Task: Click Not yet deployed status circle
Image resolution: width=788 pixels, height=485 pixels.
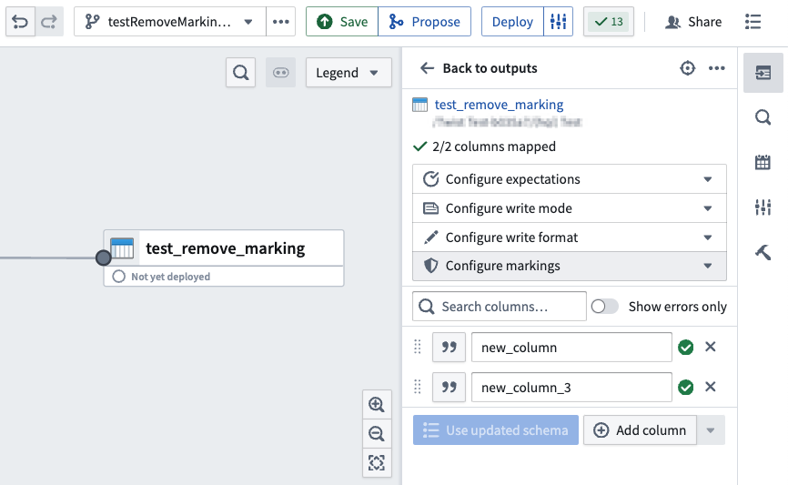Action: click(118, 277)
